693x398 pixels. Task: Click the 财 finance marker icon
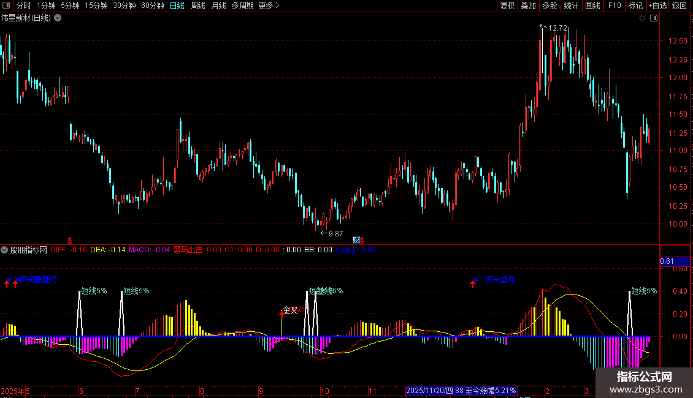click(x=356, y=240)
